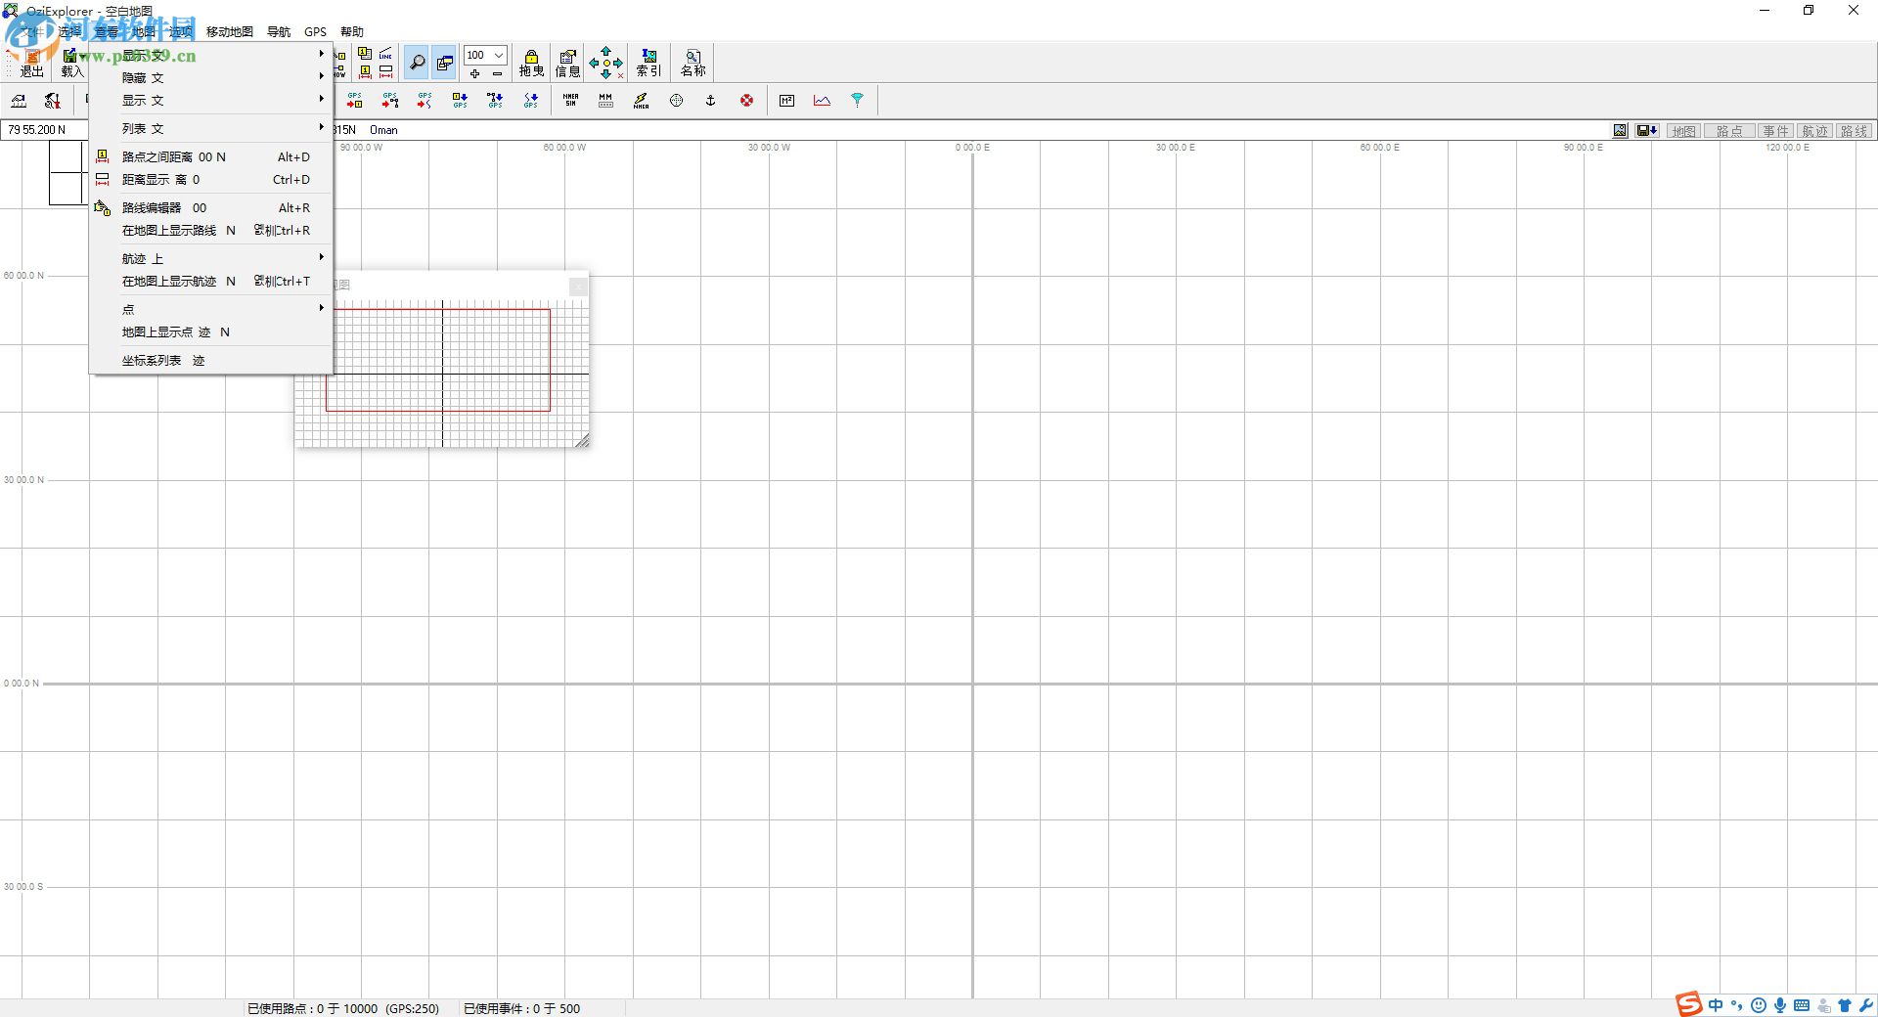Screen dimensions: 1878x1017
Task: Open the Sogou skin shirt icon
Action: [x=1845, y=1005]
